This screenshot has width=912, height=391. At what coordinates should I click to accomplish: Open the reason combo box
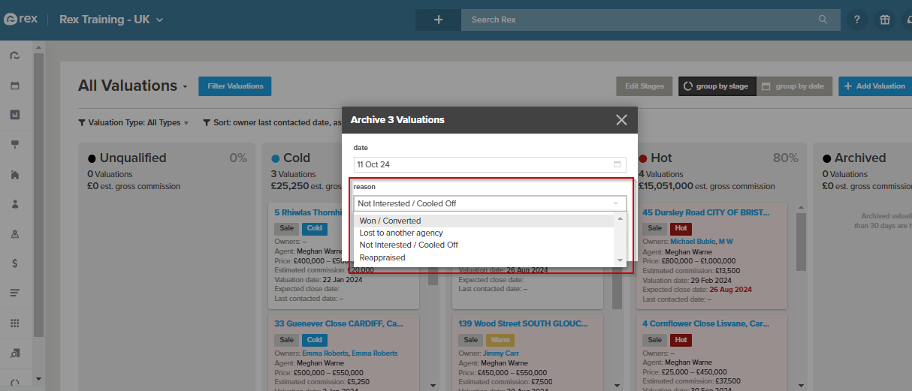[490, 203]
